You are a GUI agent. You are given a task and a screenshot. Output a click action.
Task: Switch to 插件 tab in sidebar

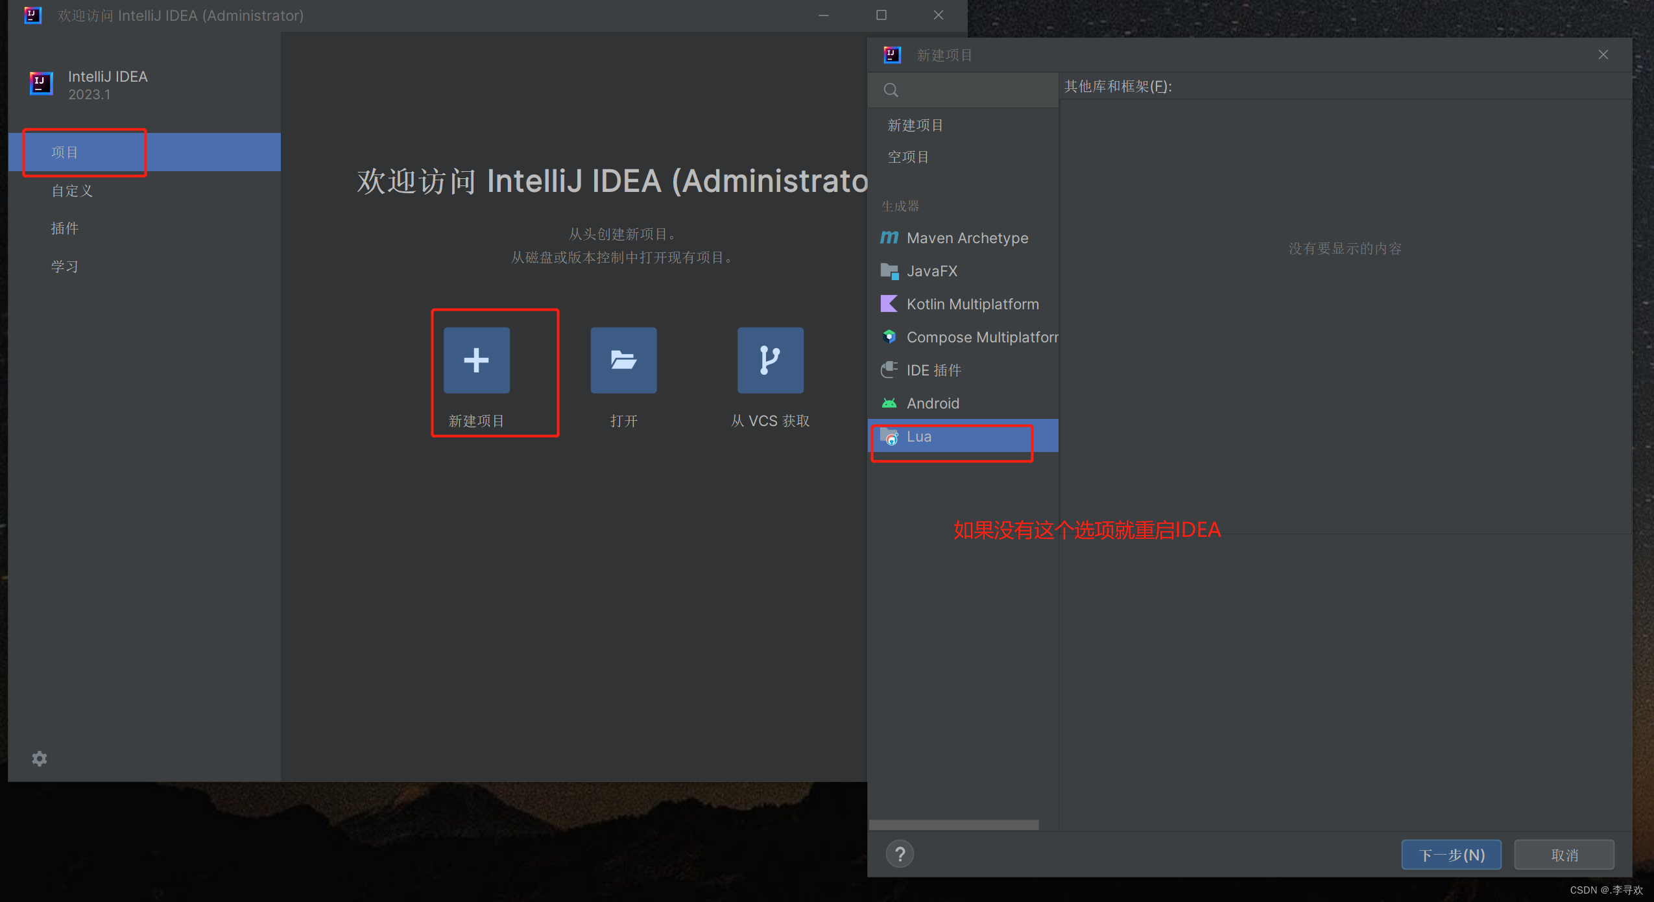(x=65, y=228)
